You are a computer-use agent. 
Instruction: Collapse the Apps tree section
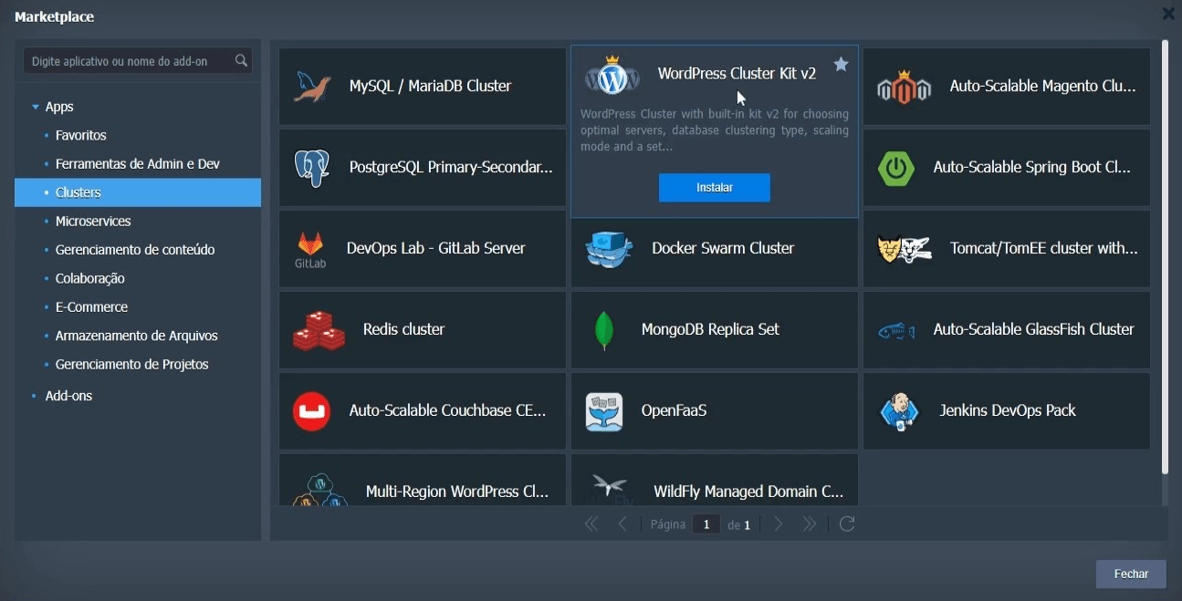36,108
